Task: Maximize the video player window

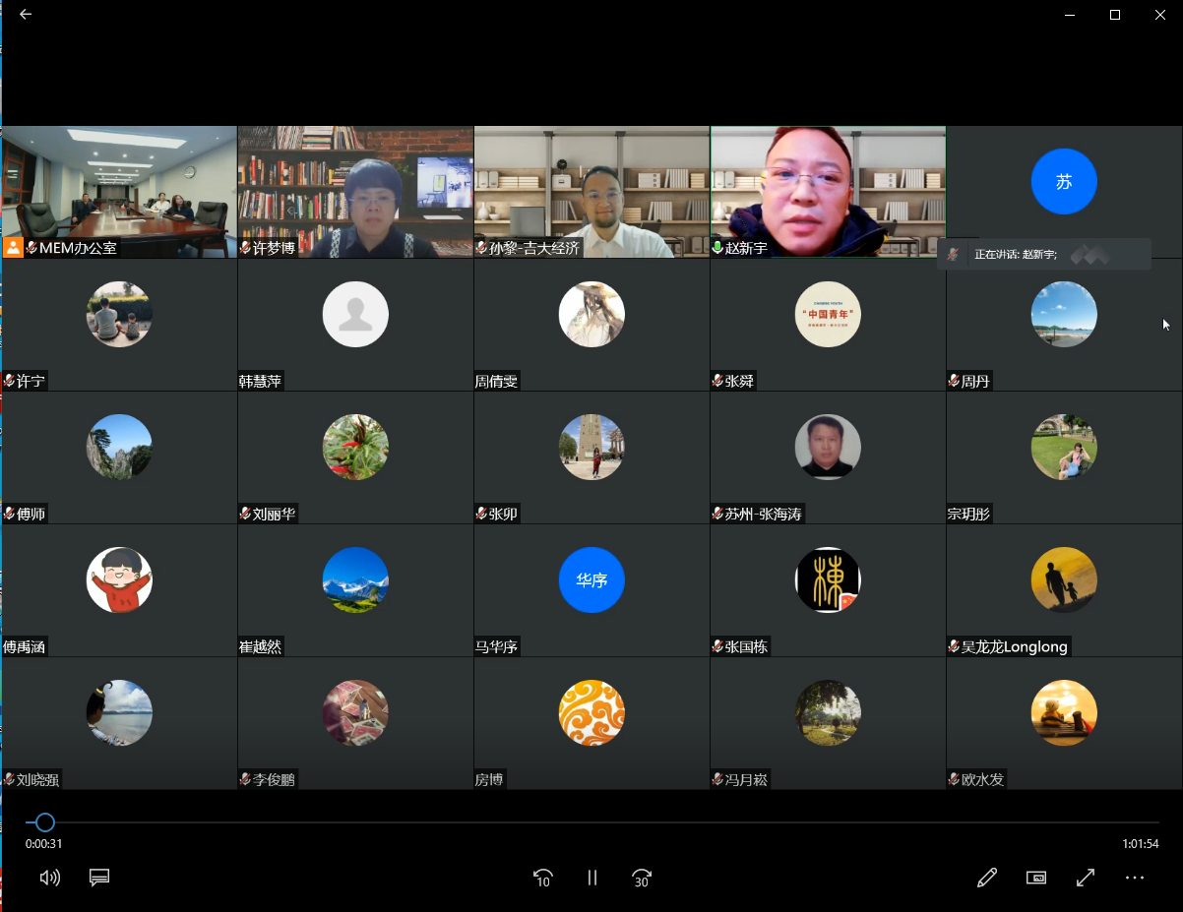Action: pyautogui.click(x=1115, y=15)
